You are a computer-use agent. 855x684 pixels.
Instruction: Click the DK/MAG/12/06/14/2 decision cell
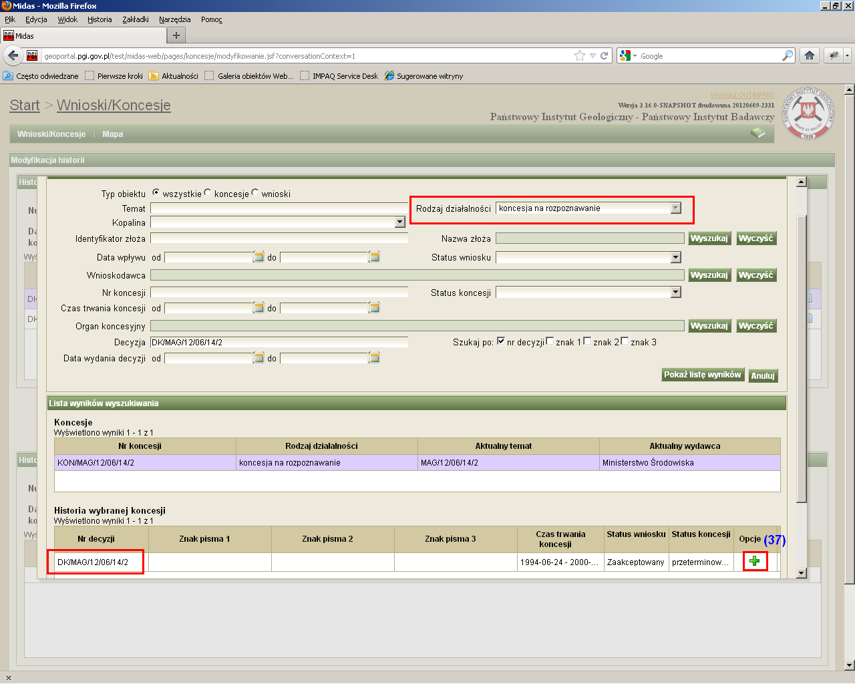pyautogui.click(x=102, y=562)
